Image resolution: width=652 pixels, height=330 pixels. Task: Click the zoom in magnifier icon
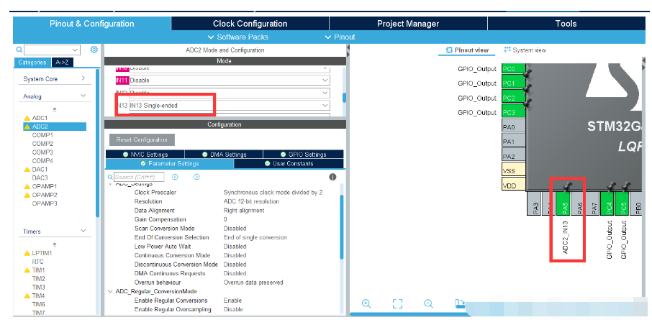pyautogui.click(x=366, y=304)
